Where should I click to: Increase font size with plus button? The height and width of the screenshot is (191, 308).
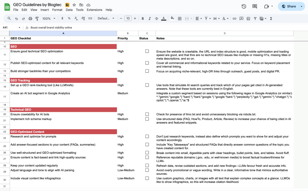click(x=135, y=18)
